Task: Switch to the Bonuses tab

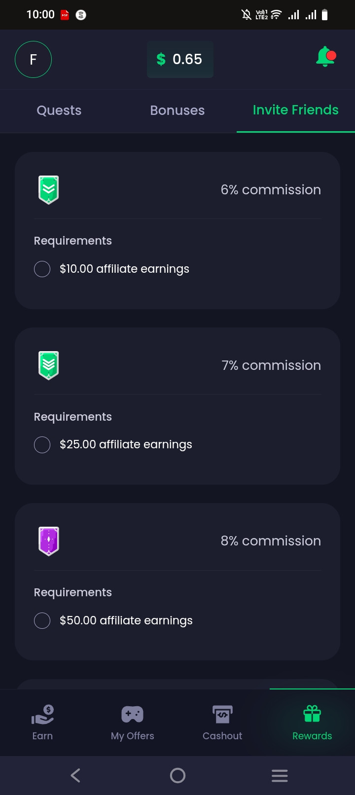Action: tap(177, 110)
